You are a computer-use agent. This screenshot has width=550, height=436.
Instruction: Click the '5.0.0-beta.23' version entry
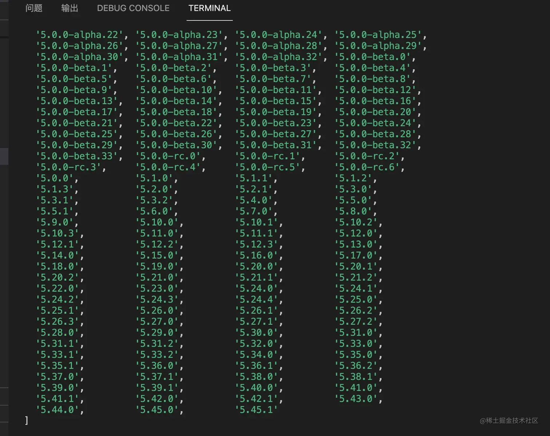point(276,123)
